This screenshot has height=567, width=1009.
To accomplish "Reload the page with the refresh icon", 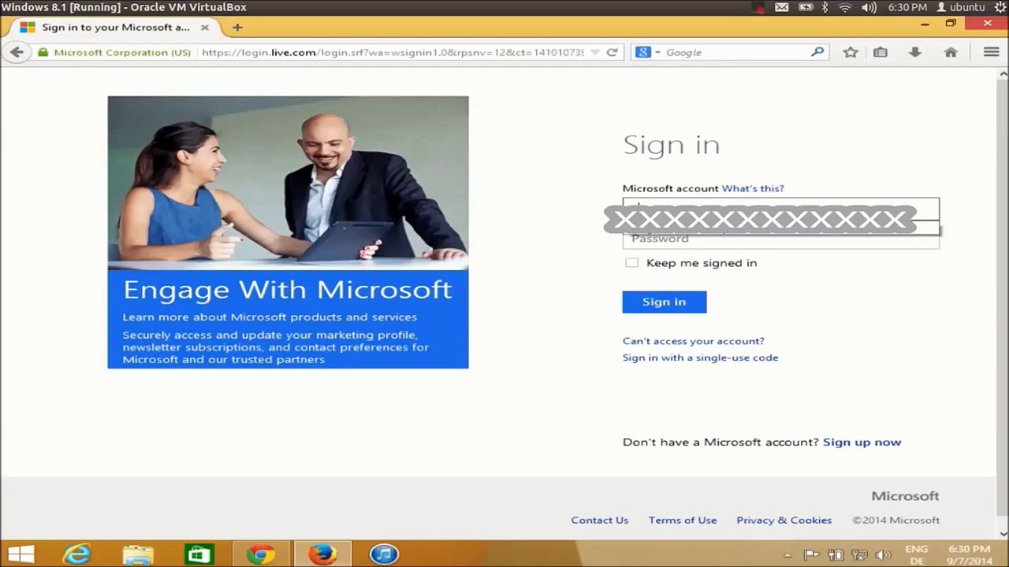I will point(612,53).
